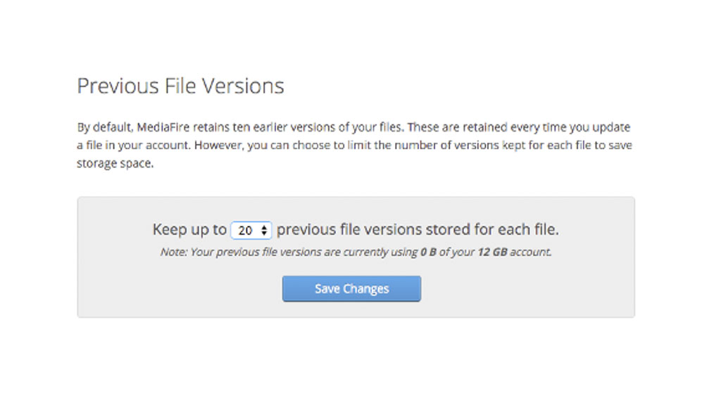Click the word 'Note:' in the italic line
Screen dimensions: 721x405
(173, 252)
